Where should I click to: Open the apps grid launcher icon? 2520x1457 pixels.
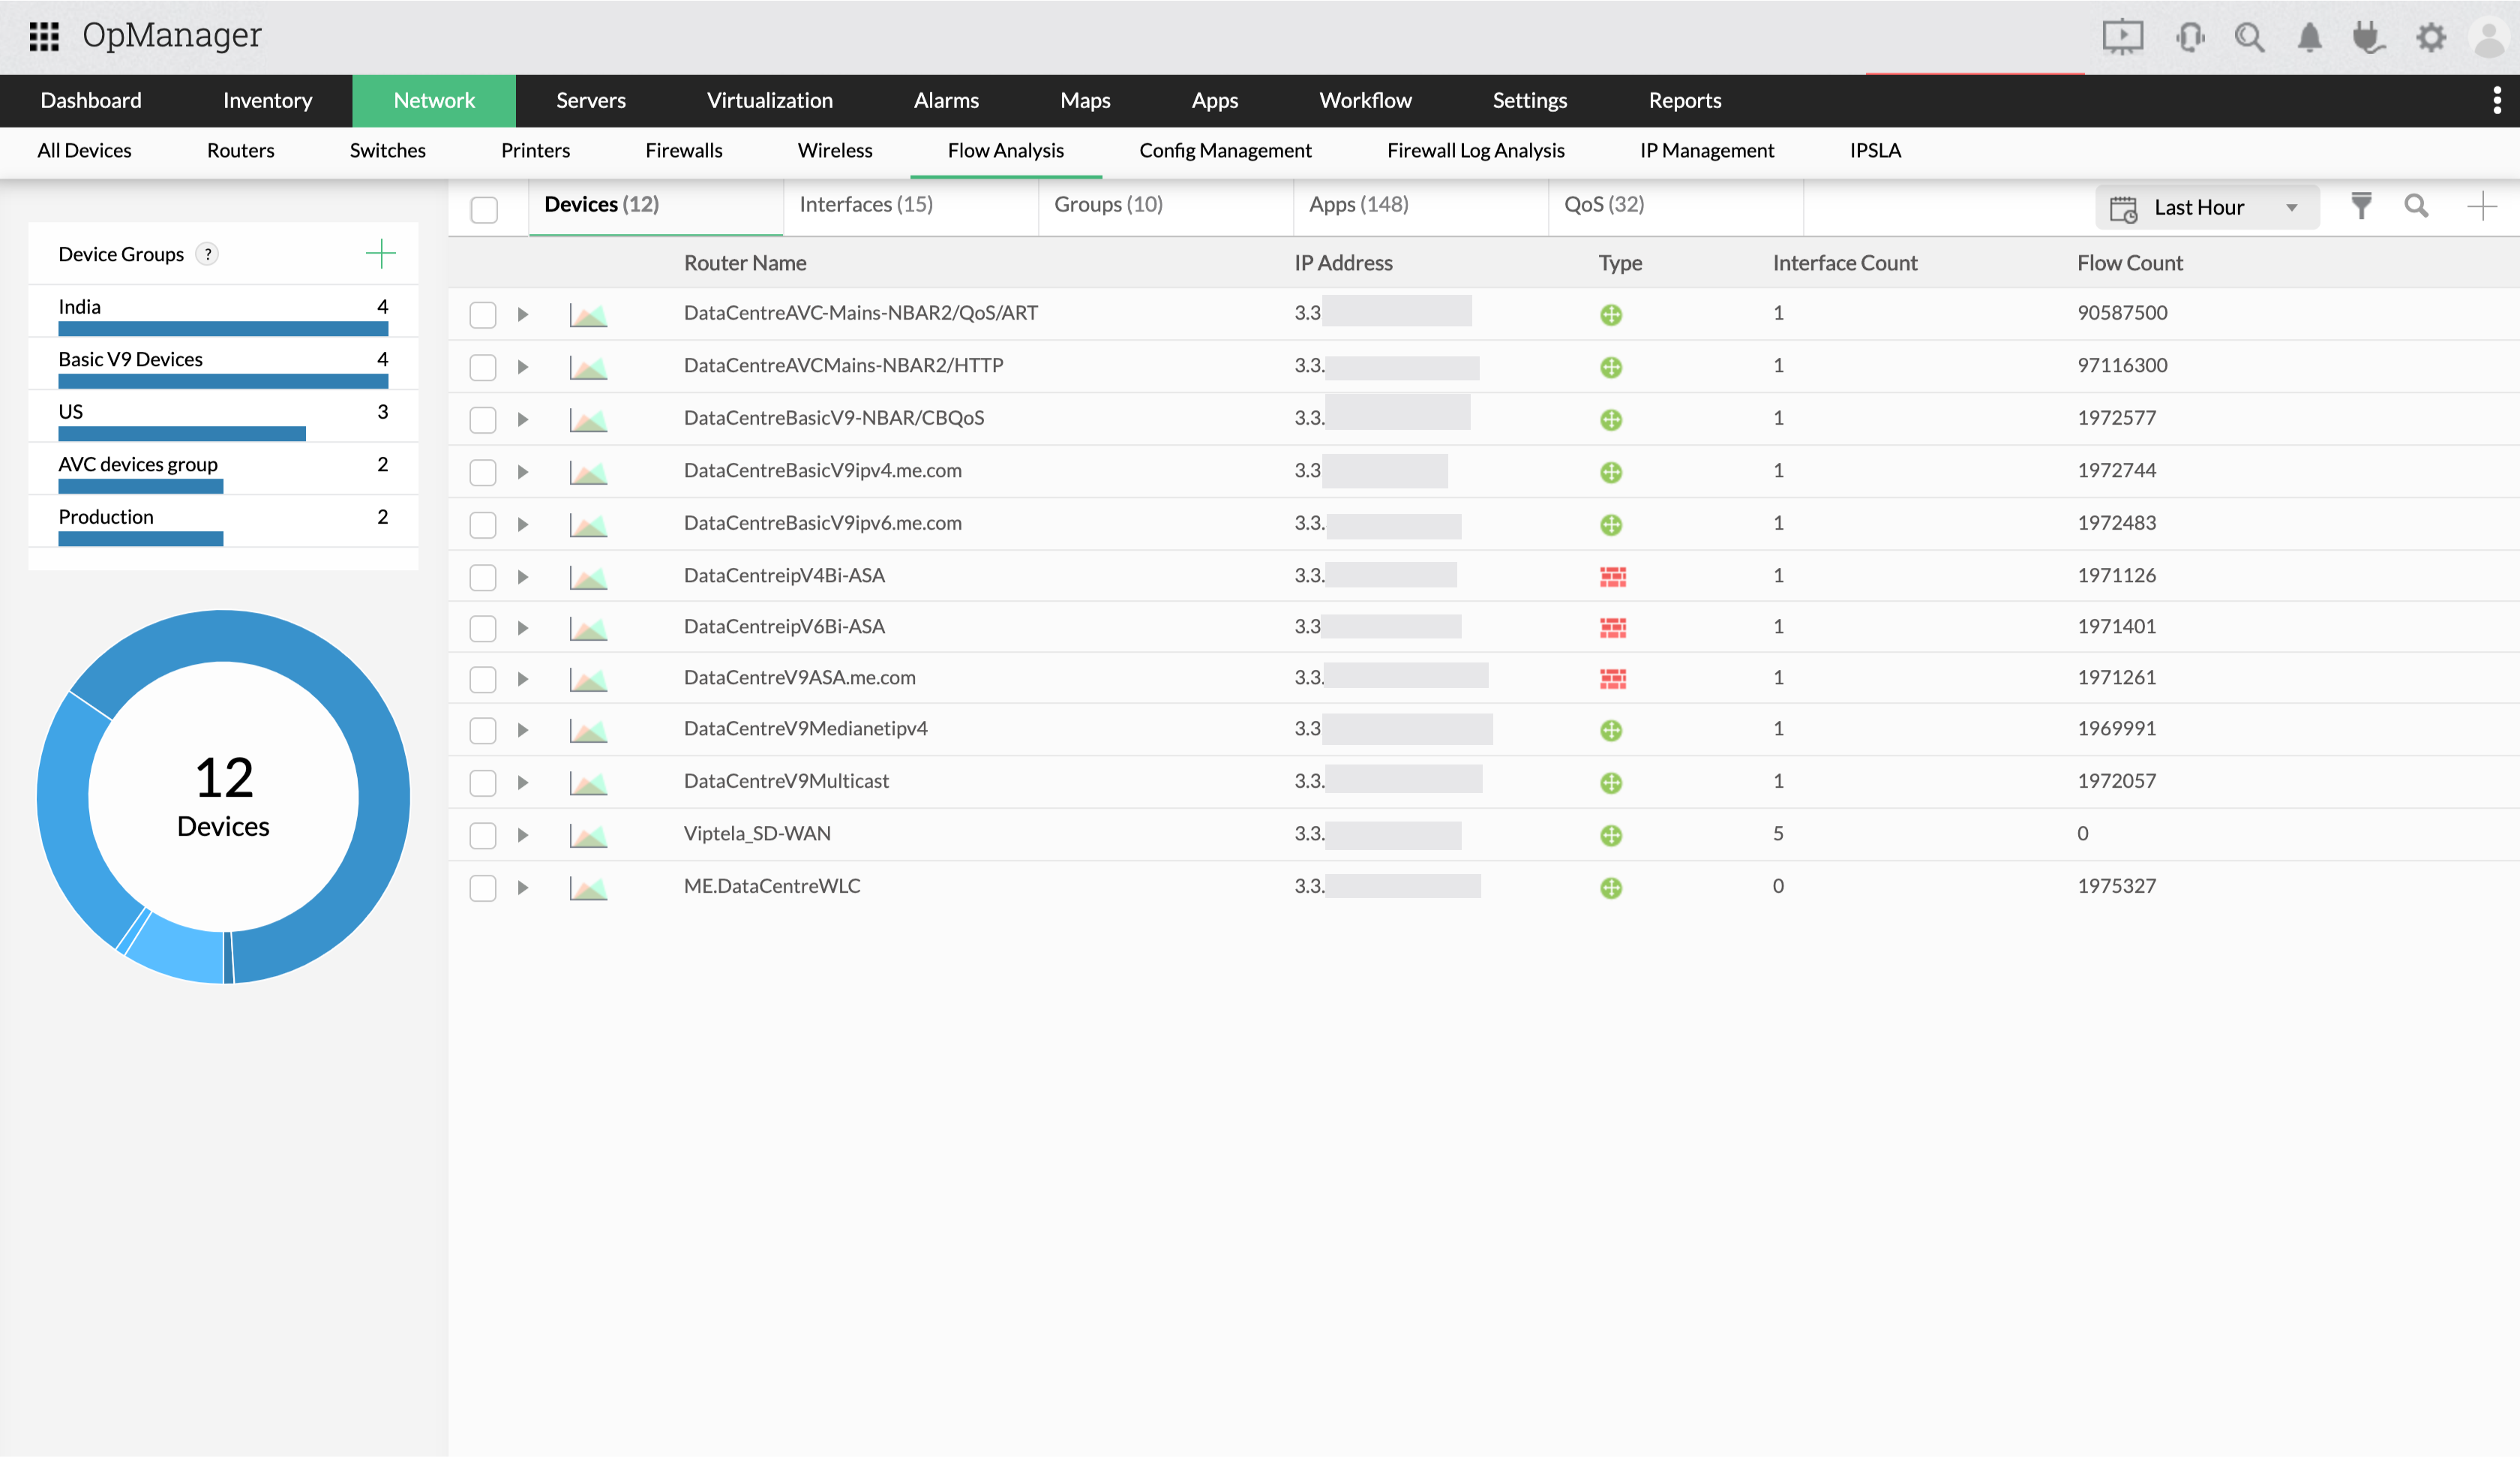(44, 36)
